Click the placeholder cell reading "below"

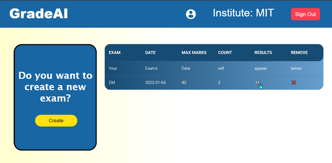point(296,68)
